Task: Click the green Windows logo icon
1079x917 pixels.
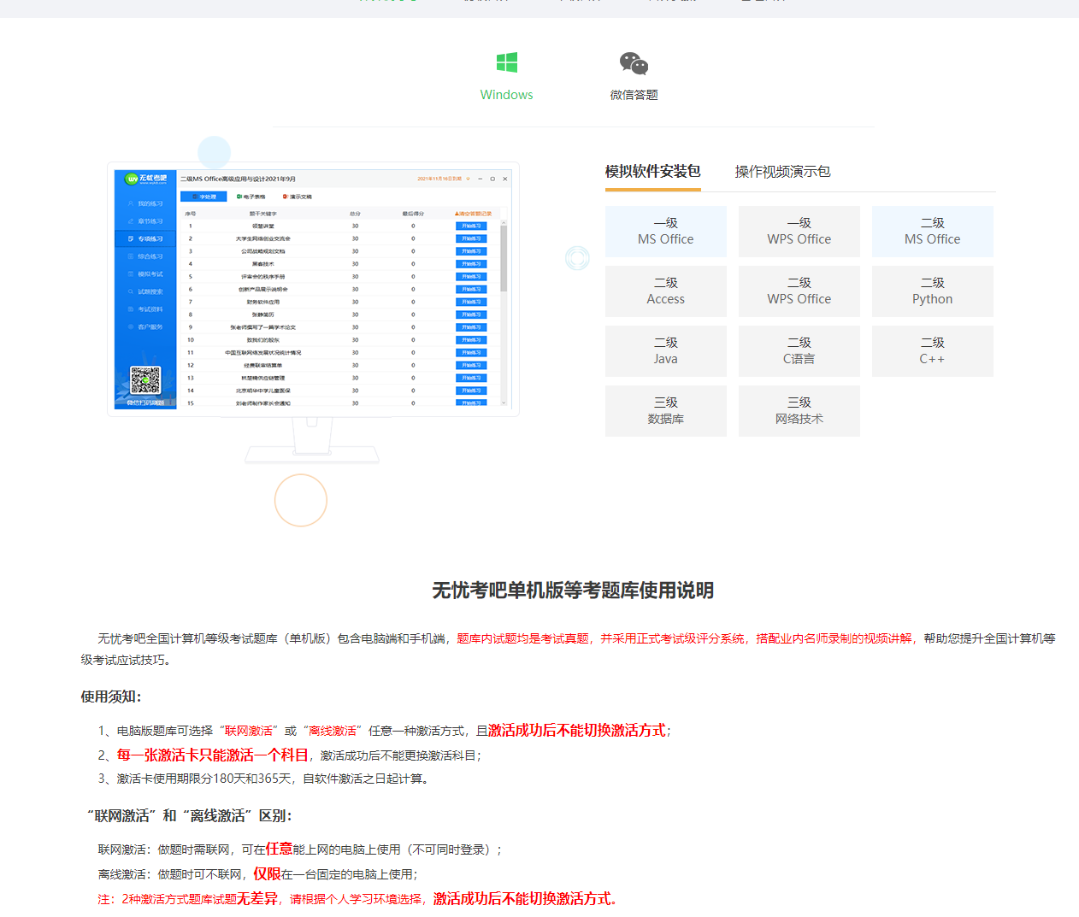Action: [x=506, y=62]
